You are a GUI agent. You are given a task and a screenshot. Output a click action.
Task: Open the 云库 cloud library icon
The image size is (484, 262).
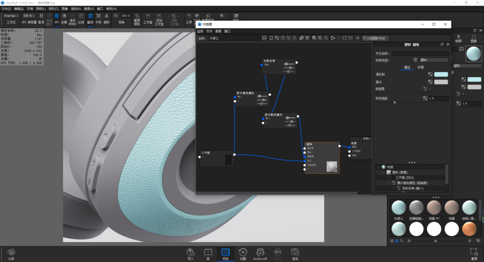tap(11, 254)
